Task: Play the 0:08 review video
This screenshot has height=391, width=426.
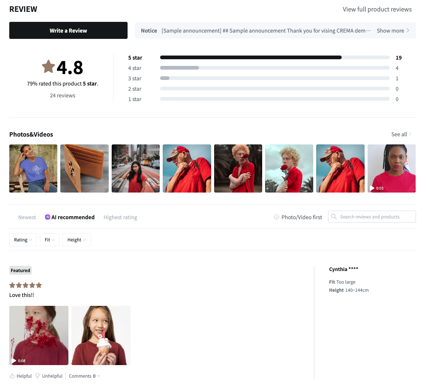Action: click(x=39, y=335)
